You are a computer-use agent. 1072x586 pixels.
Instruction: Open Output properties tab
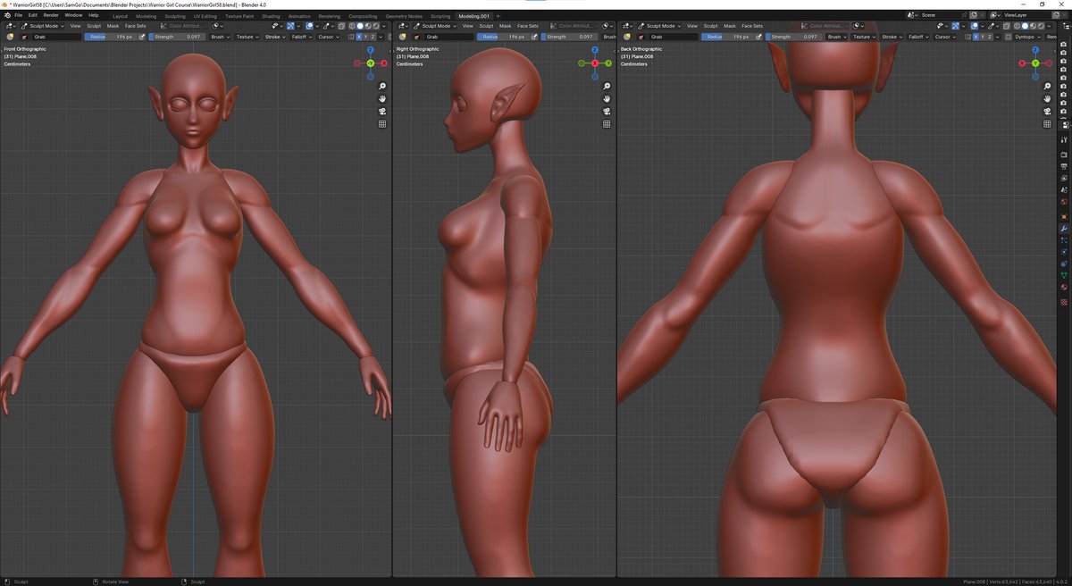pyautogui.click(x=1064, y=166)
